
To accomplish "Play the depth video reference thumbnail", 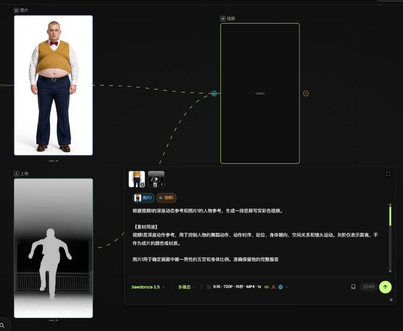I will pyautogui.click(x=156, y=179).
